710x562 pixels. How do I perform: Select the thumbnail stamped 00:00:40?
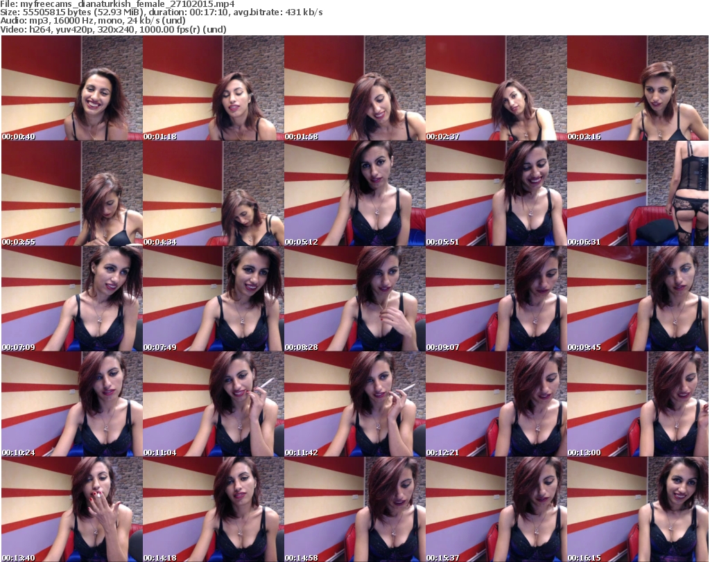[x=72, y=88]
